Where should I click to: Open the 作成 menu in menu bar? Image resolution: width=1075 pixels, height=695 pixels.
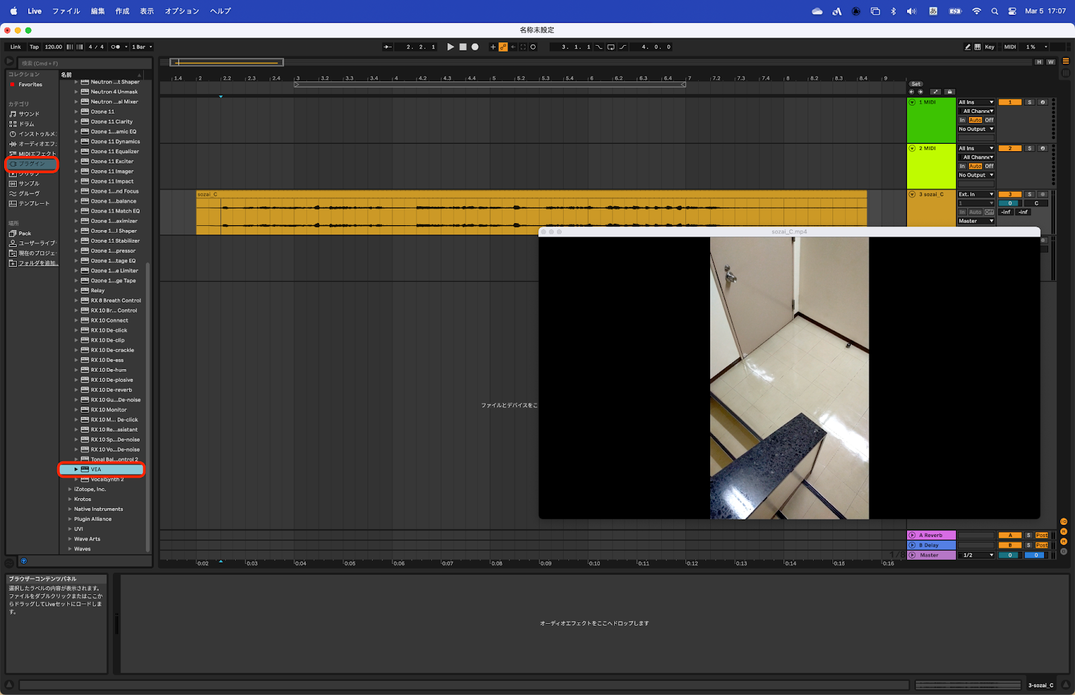[122, 11]
